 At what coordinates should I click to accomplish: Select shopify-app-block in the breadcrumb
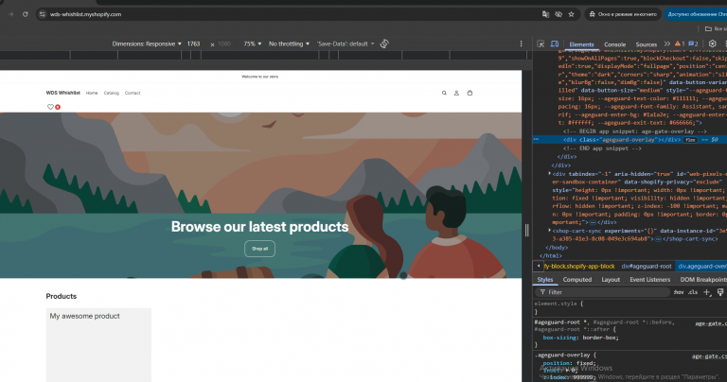[x=579, y=267]
